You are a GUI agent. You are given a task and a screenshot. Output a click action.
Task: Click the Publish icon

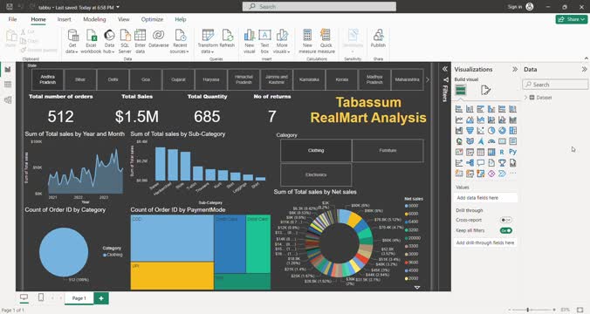378,36
